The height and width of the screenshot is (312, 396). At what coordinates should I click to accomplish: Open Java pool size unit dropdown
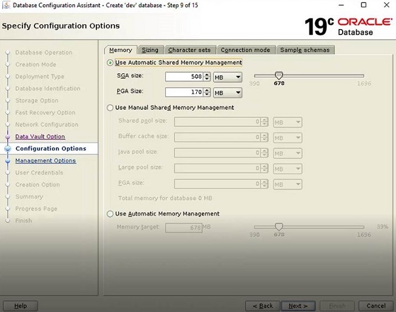click(288, 153)
